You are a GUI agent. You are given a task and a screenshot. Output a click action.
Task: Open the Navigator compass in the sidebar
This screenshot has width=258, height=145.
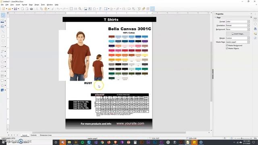[x=255, y=38]
